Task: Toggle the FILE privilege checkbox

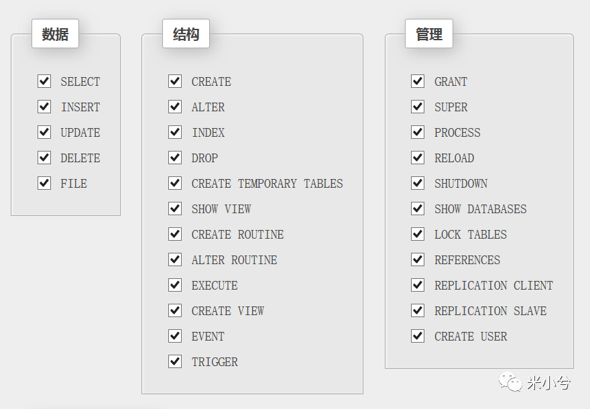Action: 44,183
